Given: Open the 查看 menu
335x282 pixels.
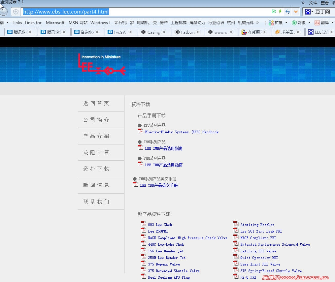Looking at the screenshot, I should pos(324,3).
